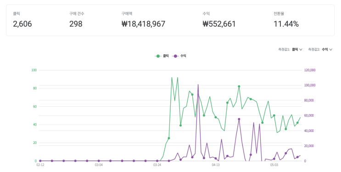Toggle the green 클릭 series in the legend
The image size is (341, 172).
point(162,56)
